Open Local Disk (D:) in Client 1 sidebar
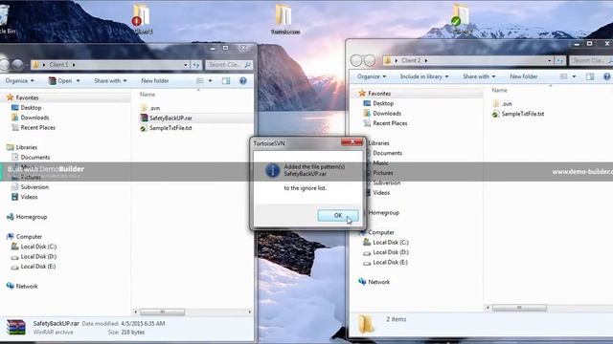This screenshot has width=613, height=344. click(34, 257)
